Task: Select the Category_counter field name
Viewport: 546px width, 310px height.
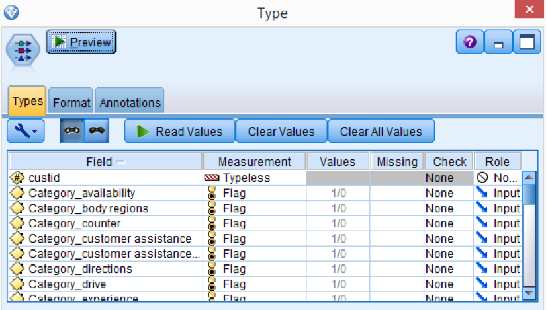Action: click(x=75, y=223)
